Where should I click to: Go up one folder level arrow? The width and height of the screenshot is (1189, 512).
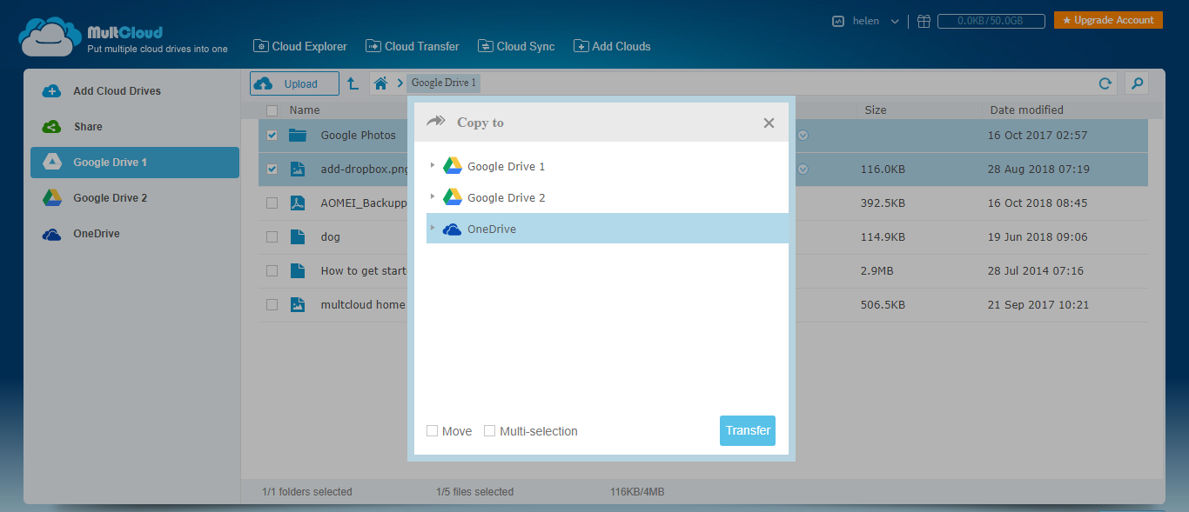pos(353,83)
